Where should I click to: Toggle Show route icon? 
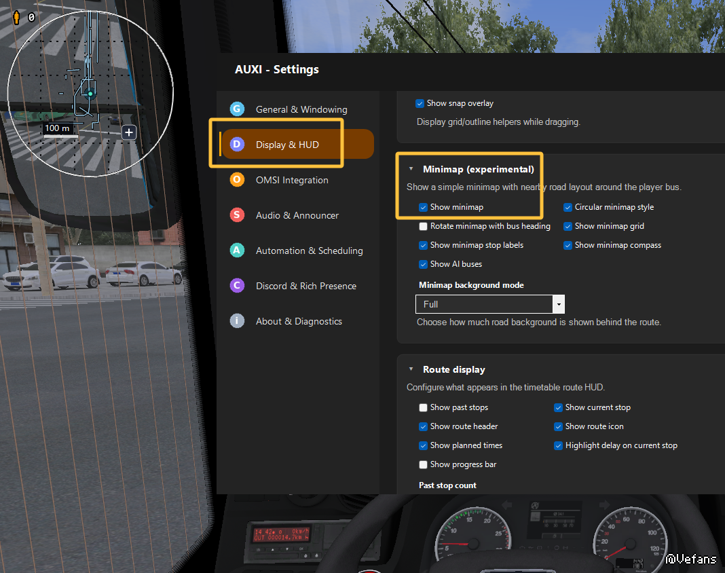click(x=559, y=426)
